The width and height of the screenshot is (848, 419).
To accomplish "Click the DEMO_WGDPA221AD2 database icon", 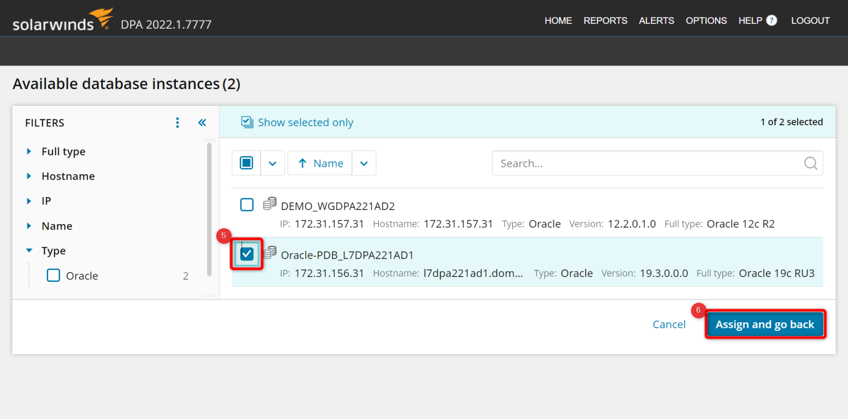I will 269,204.
